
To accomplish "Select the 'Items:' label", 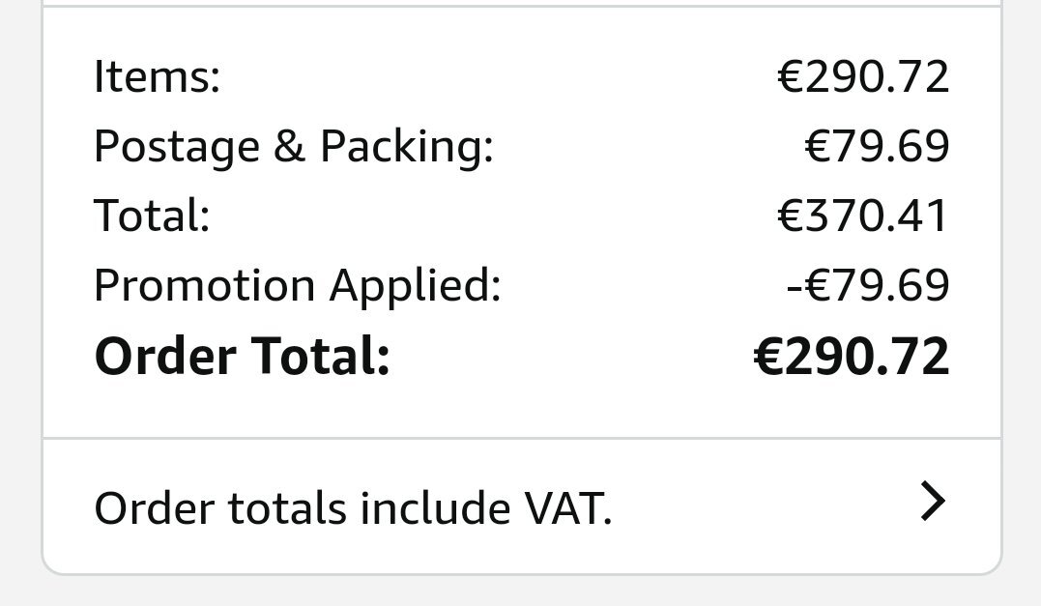I will coord(157,76).
